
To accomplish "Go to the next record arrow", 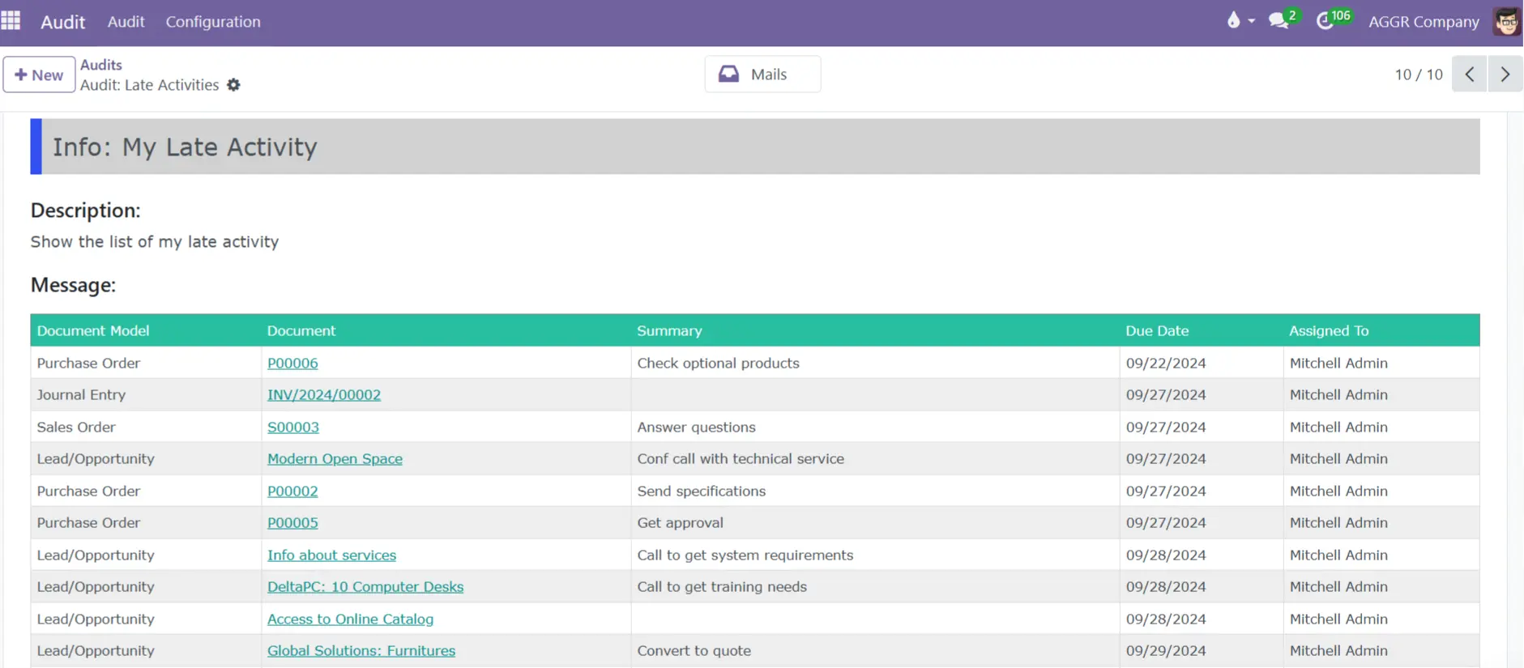I will coord(1505,74).
